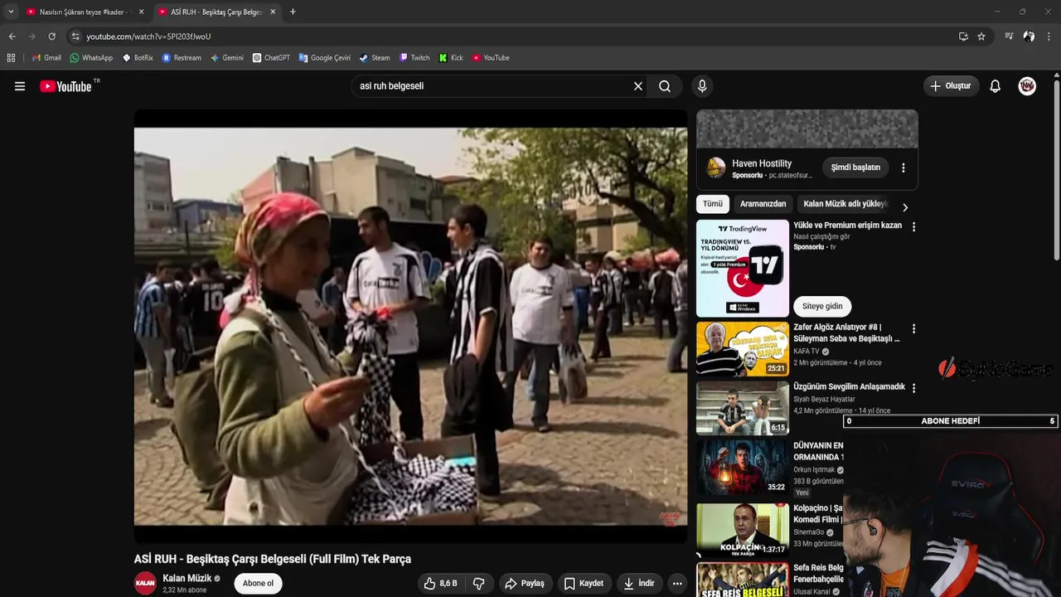Open Orkun Işıtmak video thumbnail

click(x=743, y=467)
